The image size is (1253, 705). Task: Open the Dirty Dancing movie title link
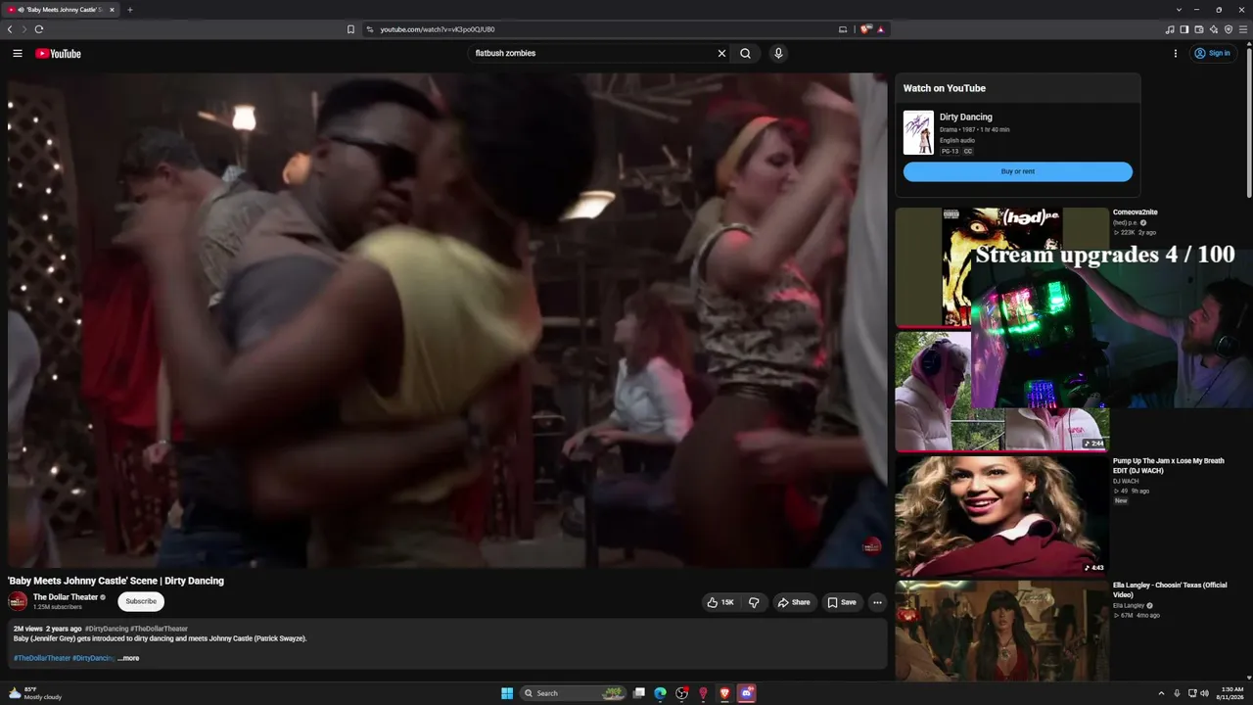966,117
